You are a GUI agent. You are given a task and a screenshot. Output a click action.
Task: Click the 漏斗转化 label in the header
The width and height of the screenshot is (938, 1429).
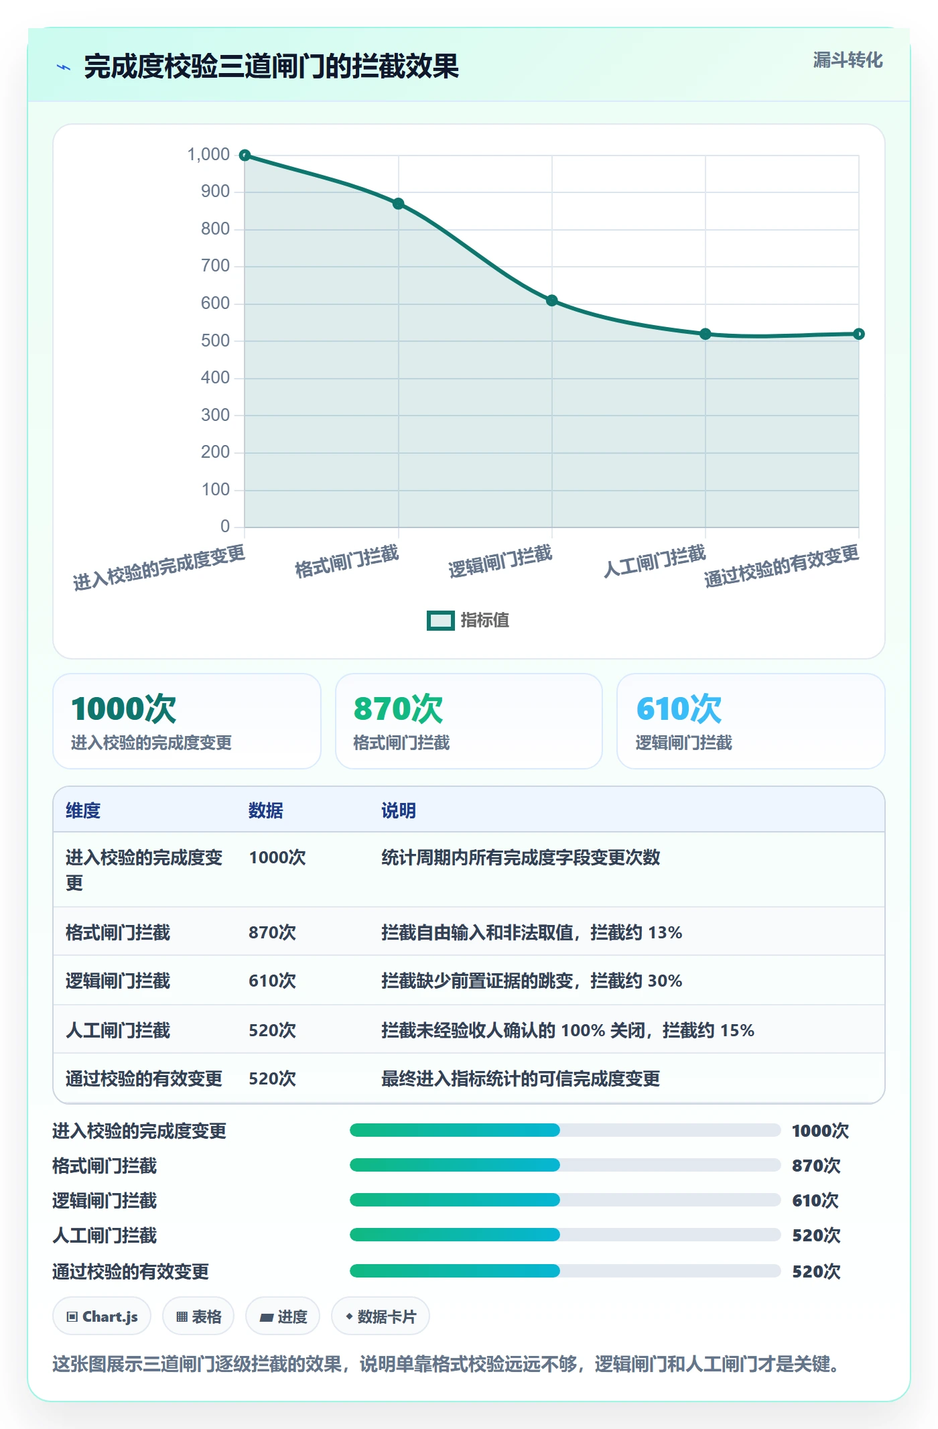coord(848,60)
